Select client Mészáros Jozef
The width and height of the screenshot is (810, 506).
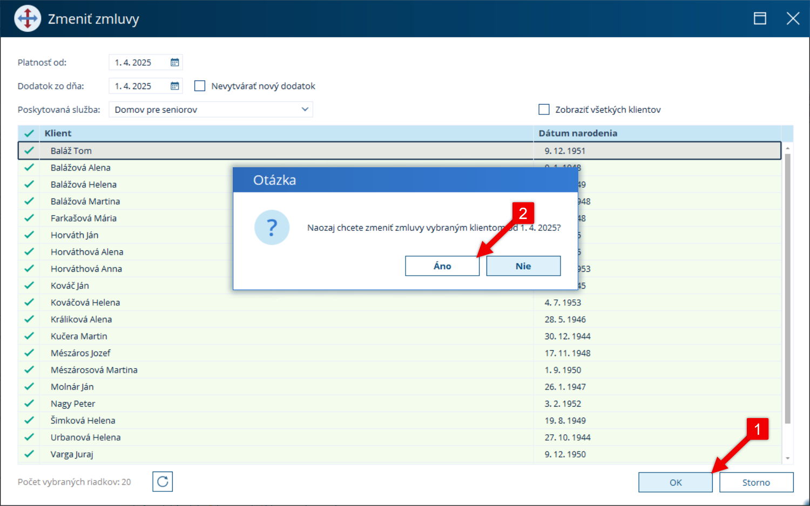[80, 353]
